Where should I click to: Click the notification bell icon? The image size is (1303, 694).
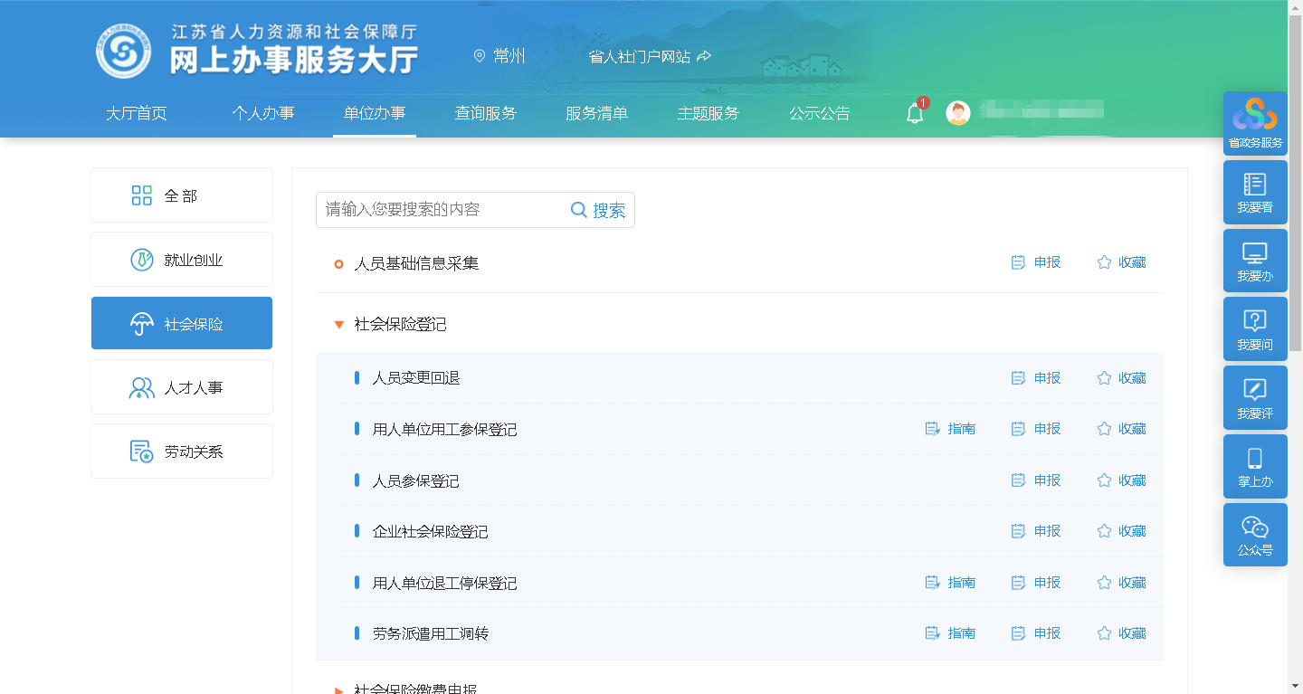pyautogui.click(x=915, y=114)
